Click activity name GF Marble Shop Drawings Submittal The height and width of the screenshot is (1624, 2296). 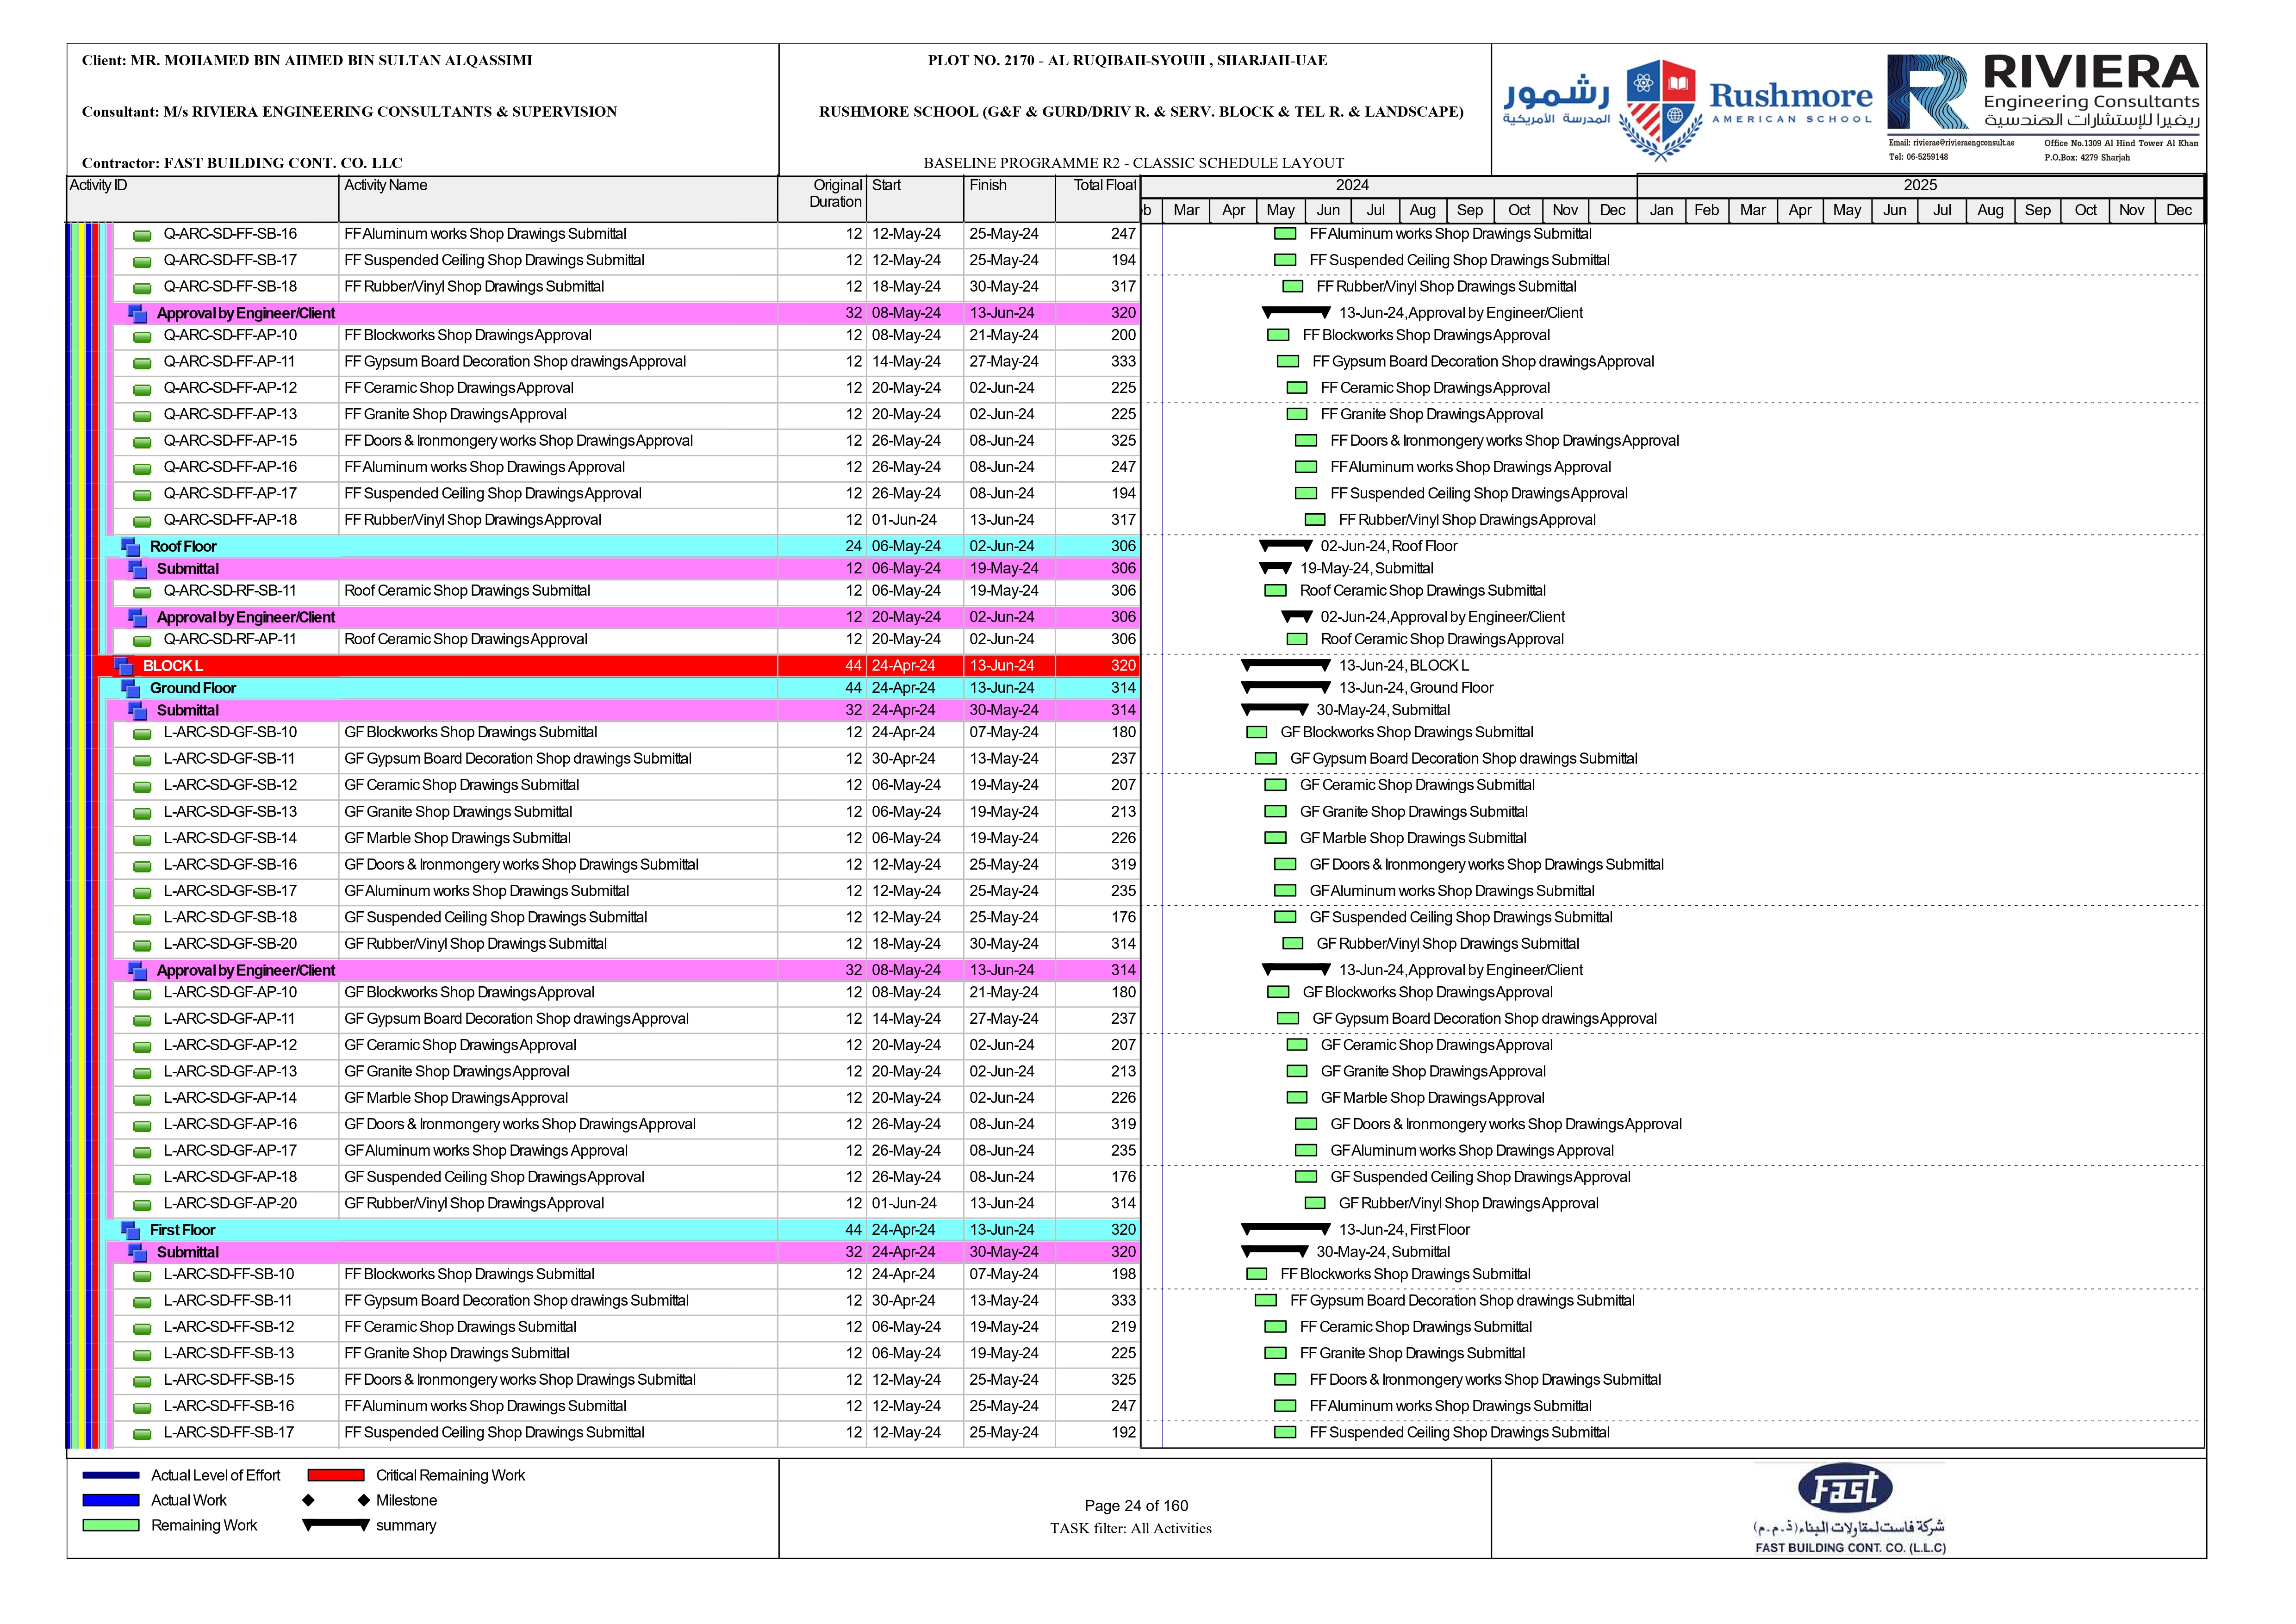tap(457, 839)
